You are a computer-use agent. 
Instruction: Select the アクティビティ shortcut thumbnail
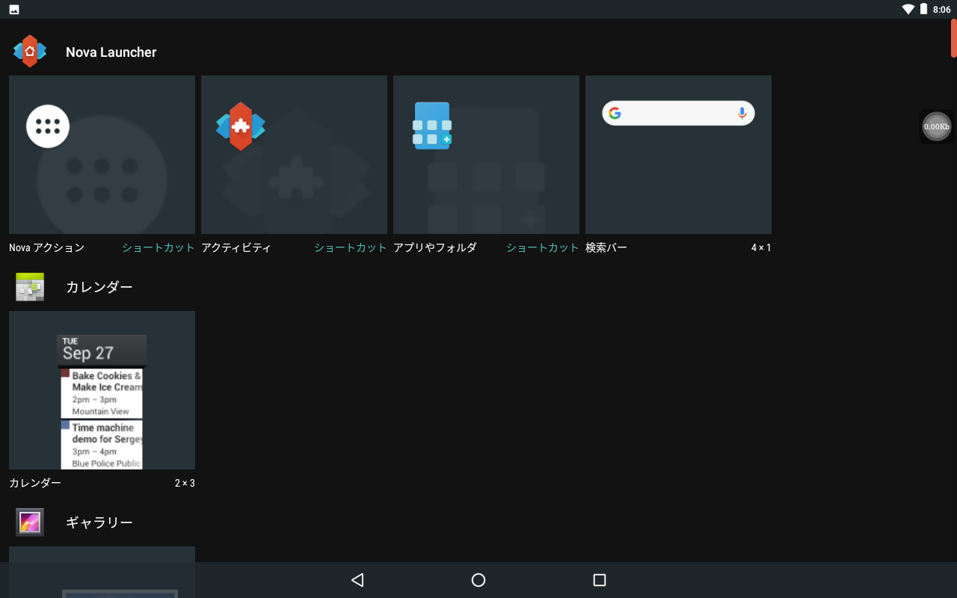pos(294,155)
